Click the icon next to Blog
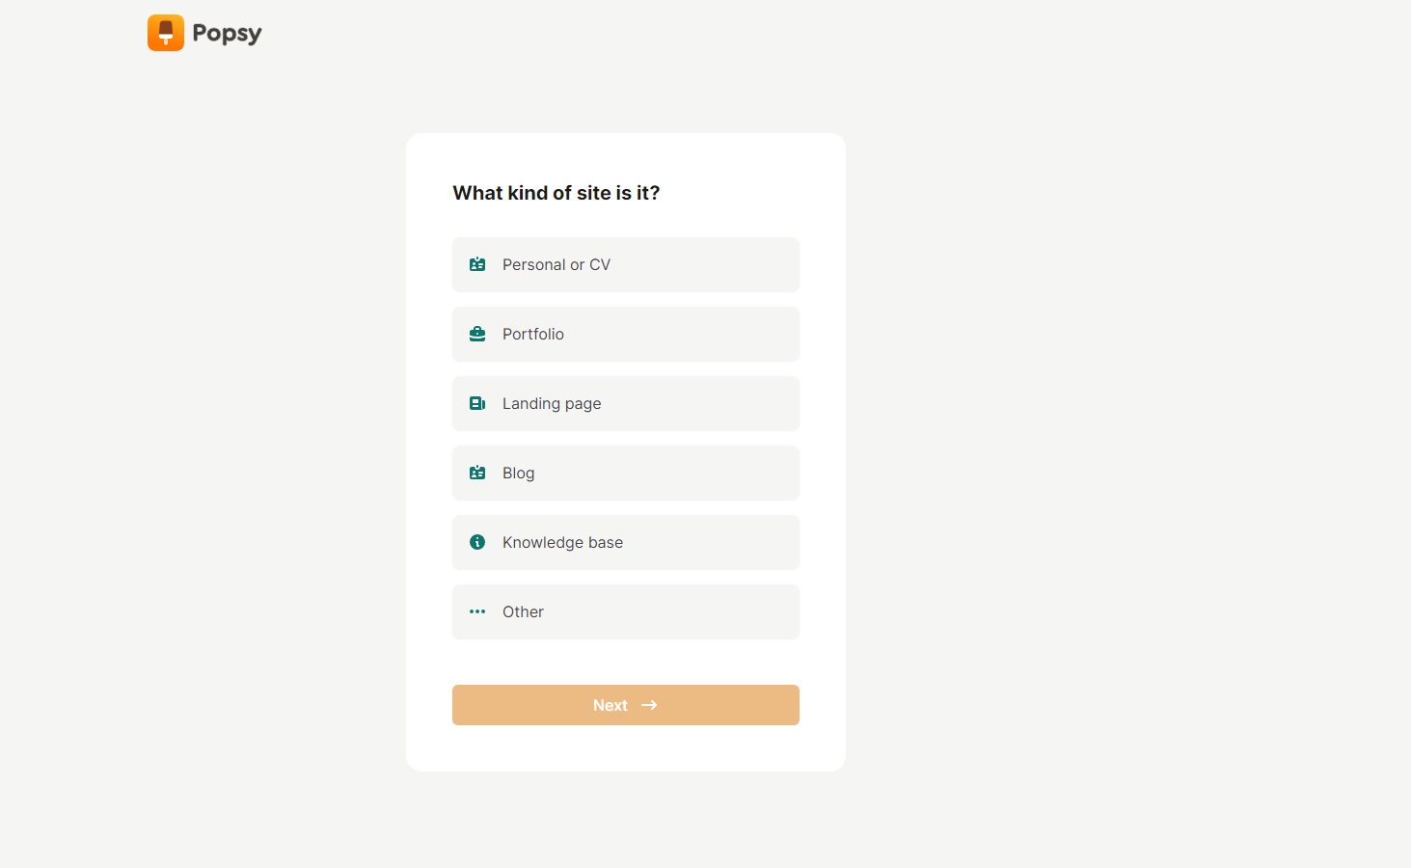The height and width of the screenshot is (868, 1411). tap(477, 473)
